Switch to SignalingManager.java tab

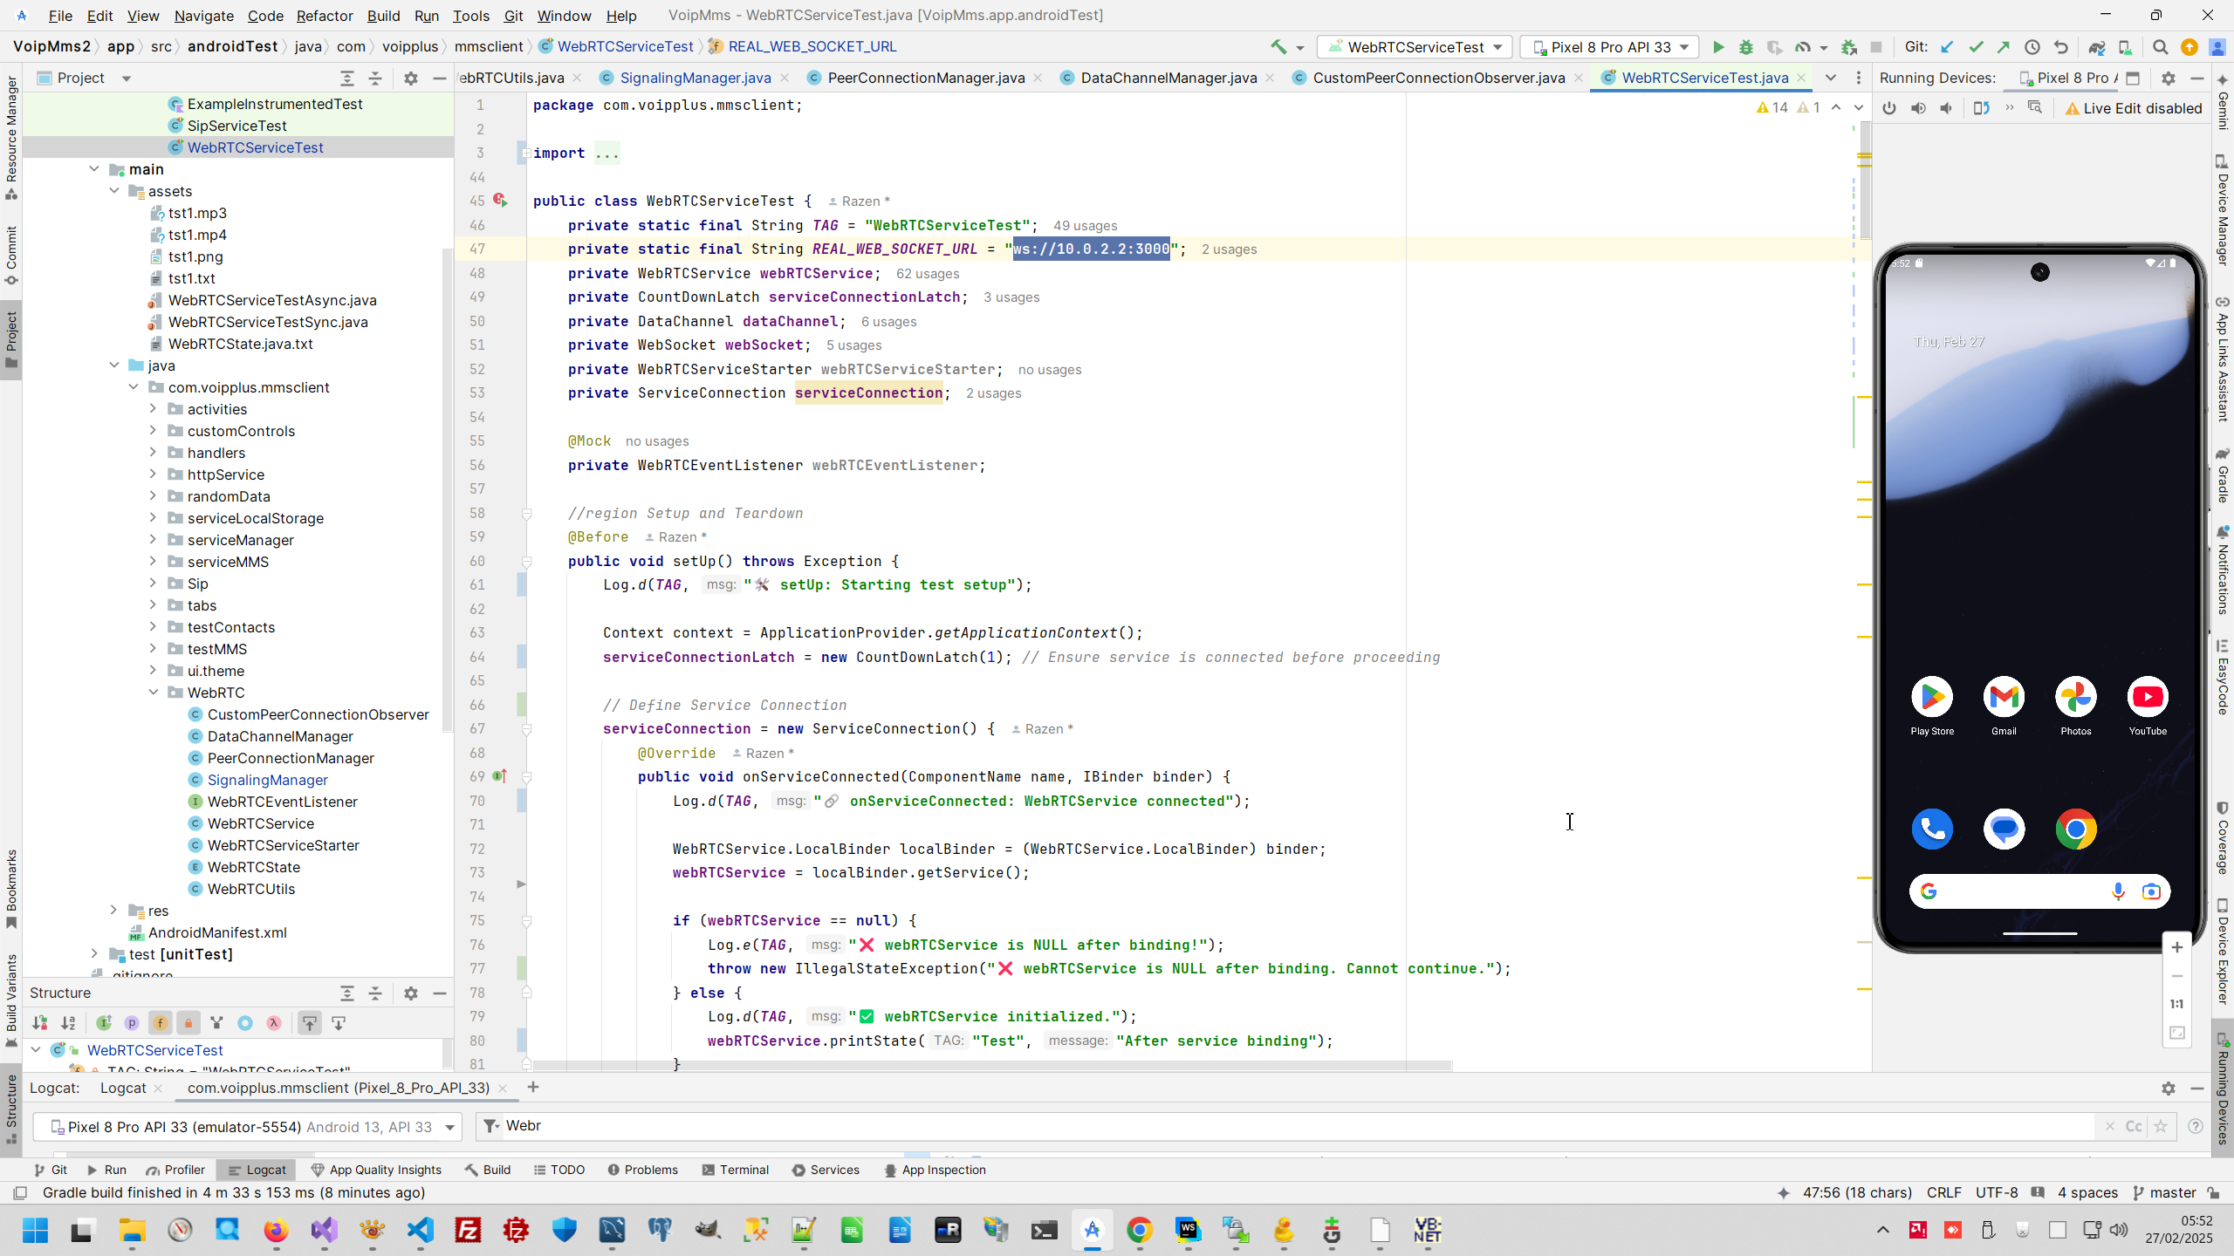695,78
